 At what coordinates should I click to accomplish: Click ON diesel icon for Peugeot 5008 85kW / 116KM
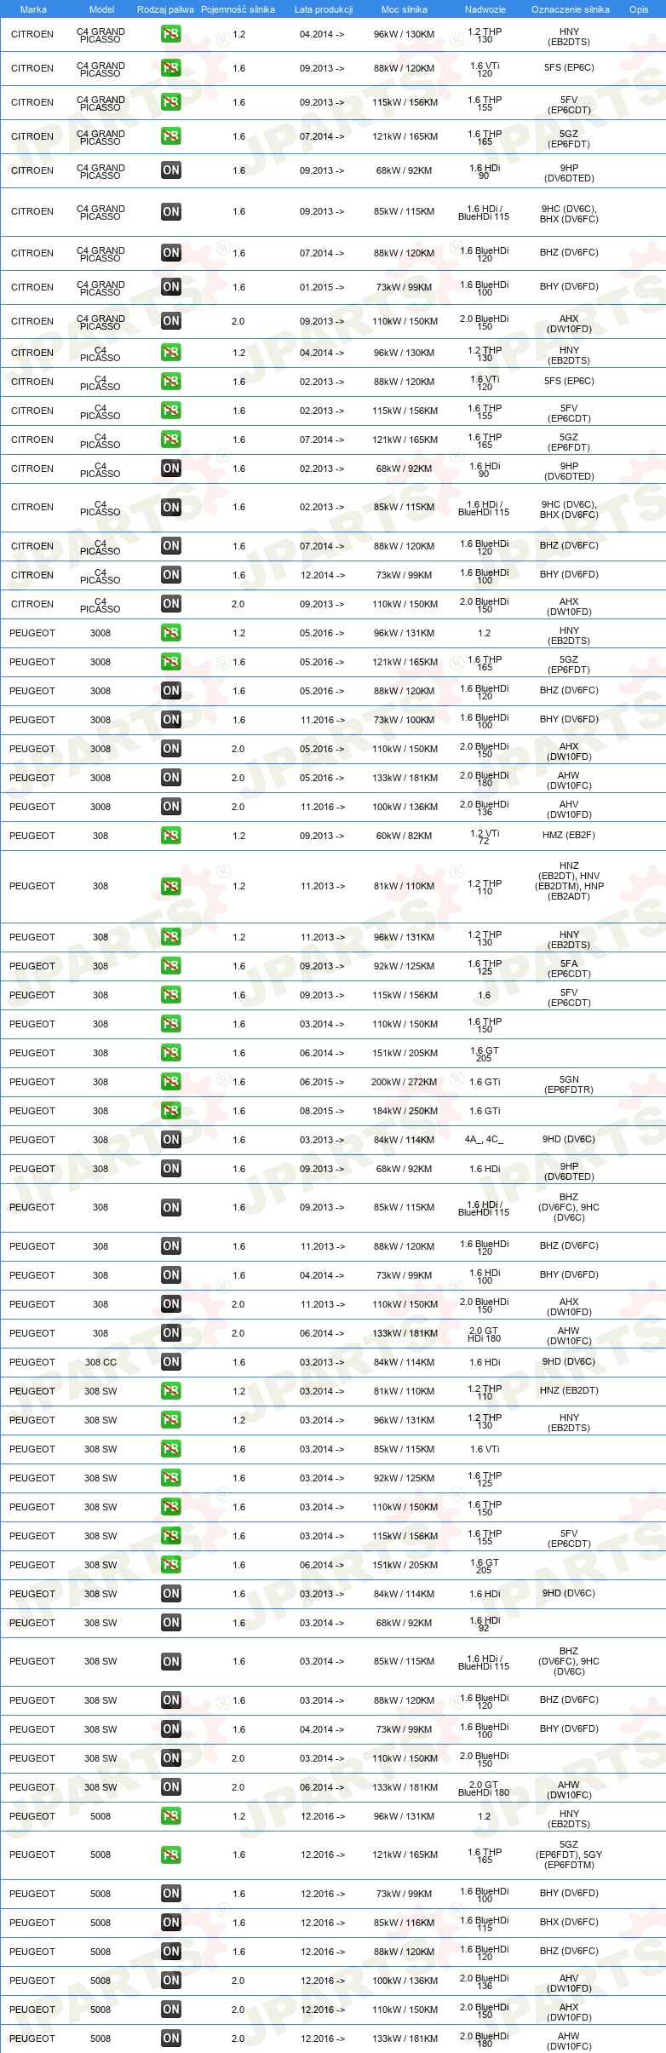click(x=171, y=1923)
